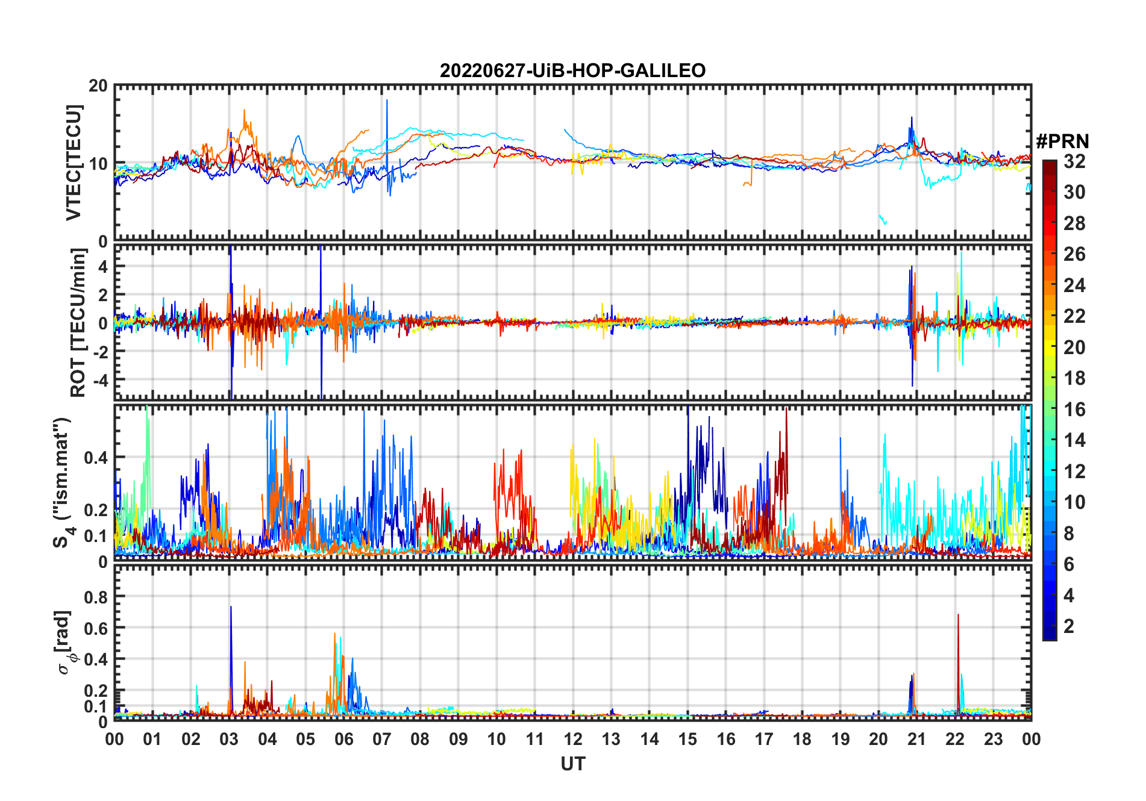
Task: Click sigma phi y-axis tick label 0.6
Action: 96,628
